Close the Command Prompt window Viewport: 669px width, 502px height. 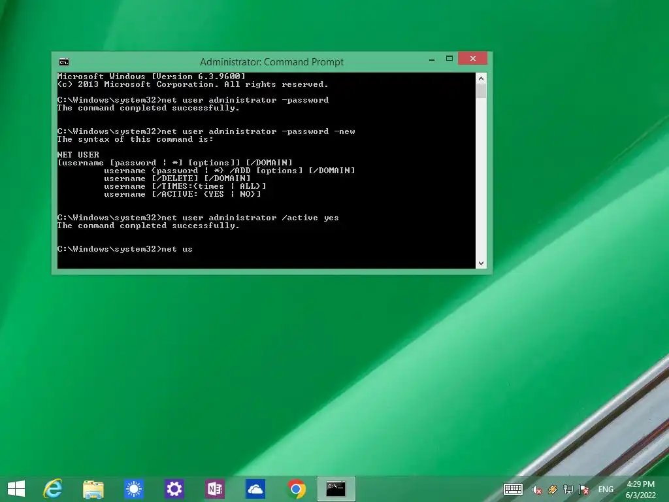click(x=473, y=58)
